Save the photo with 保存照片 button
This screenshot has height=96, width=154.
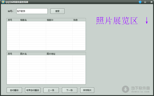pyautogui.click(x=87, y=90)
